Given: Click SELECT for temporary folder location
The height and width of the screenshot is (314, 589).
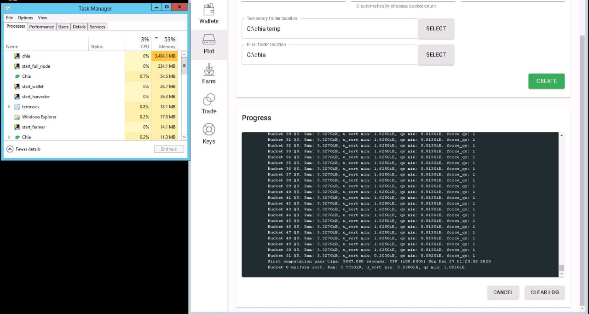Looking at the screenshot, I should (x=436, y=29).
